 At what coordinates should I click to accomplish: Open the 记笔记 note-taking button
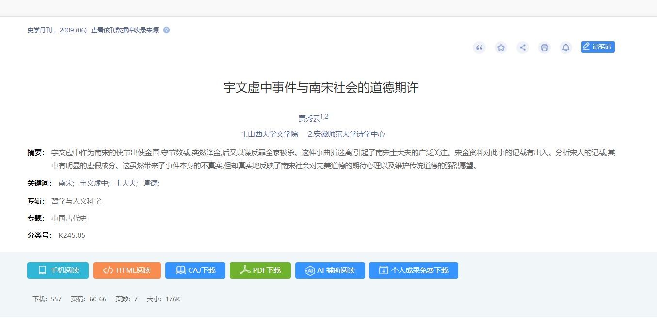(x=598, y=47)
